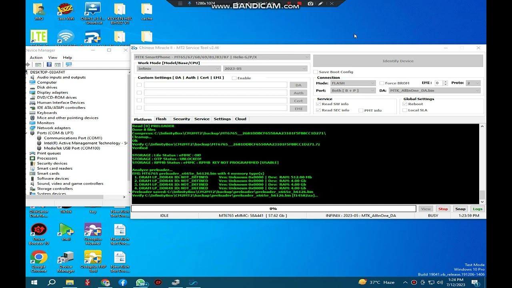Enable Custom Settings checkbox
The image size is (512, 288).
point(234,78)
